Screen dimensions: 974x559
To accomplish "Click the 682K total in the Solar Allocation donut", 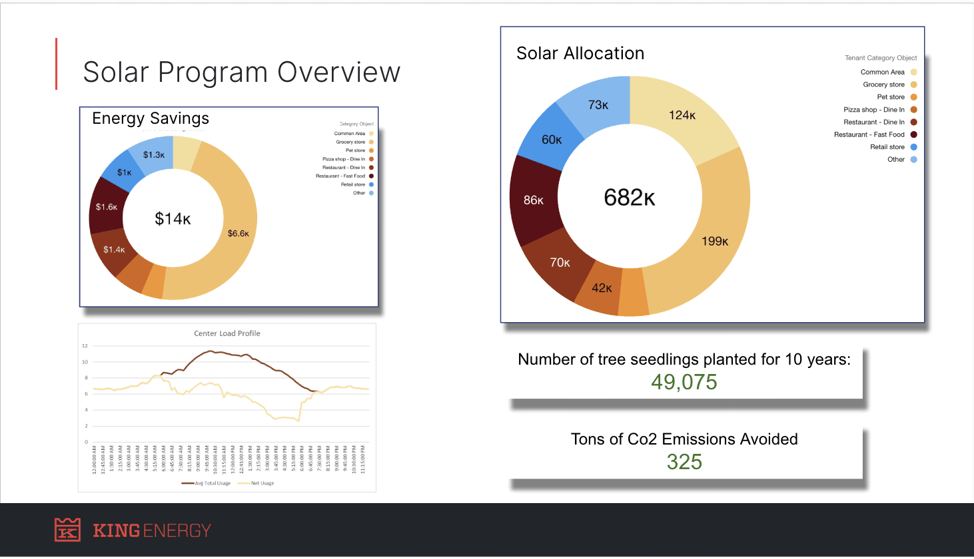I will pyautogui.click(x=630, y=197).
